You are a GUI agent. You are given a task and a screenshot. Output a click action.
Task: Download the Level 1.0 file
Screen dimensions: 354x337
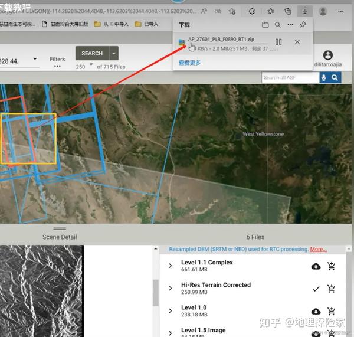(316, 311)
